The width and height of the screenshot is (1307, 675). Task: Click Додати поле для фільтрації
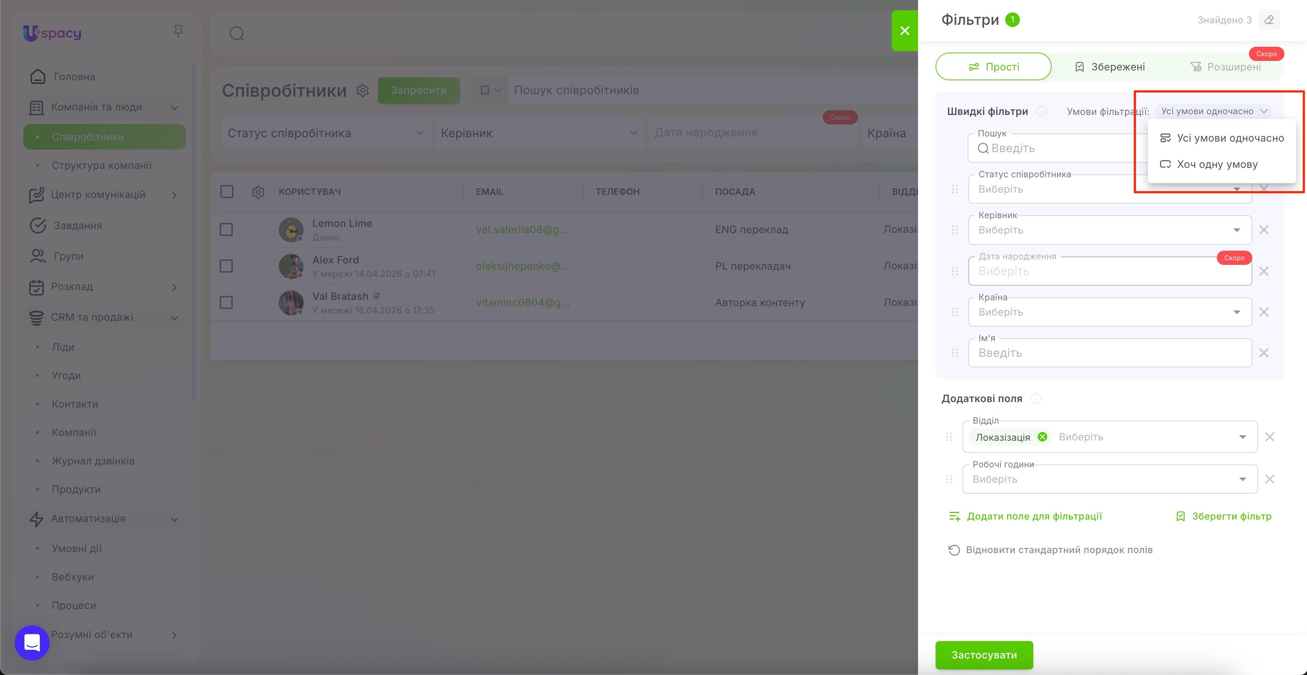(1025, 516)
